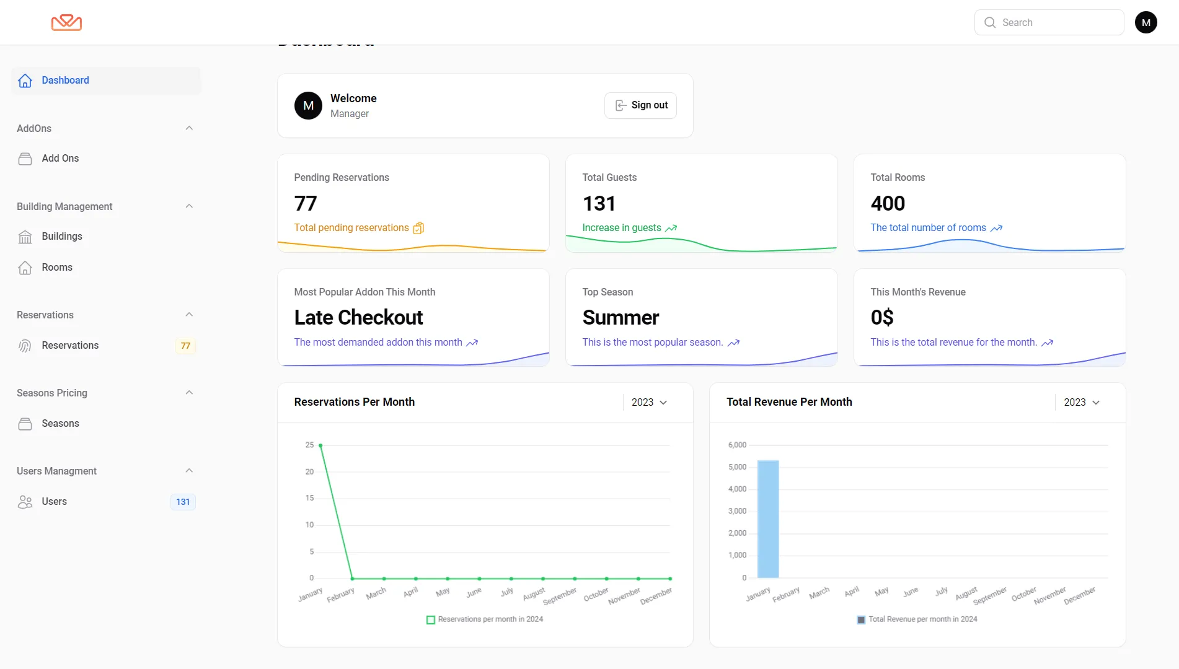1179x669 pixels.
Task: Open year dropdown for Total Revenue chart
Action: pyautogui.click(x=1082, y=403)
